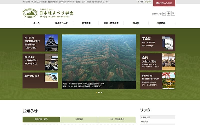Set text size to large (大)
Image resolution: width=200 pixels, height=125 pixels.
(173, 13)
